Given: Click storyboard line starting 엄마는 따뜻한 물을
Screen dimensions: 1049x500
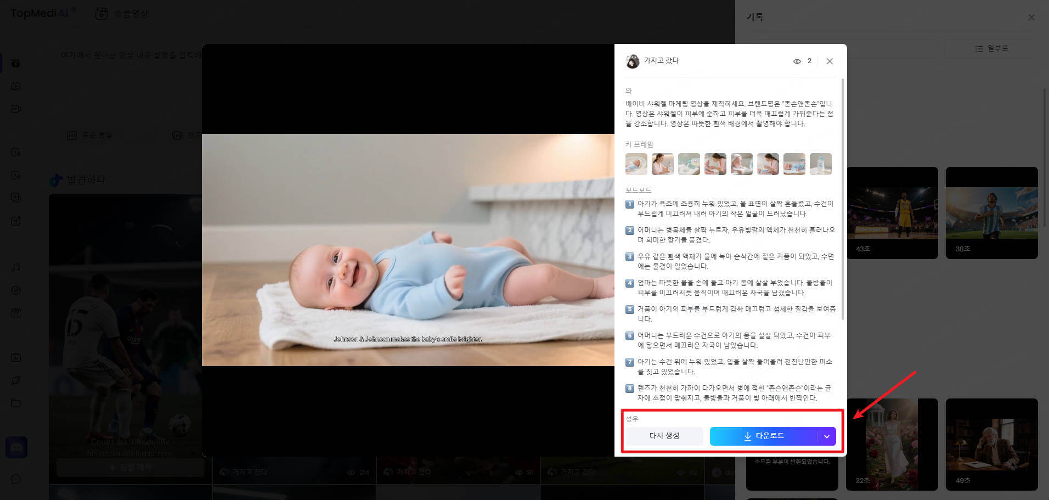Looking at the screenshot, I should point(735,288).
